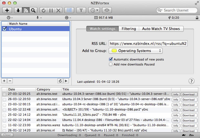Download the kubuntu-11.10-desktop-amd64 WTR-NL post

[188, 126]
